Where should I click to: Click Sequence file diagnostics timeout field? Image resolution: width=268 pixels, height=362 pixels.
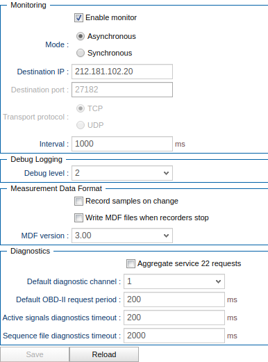(x=174, y=336)
